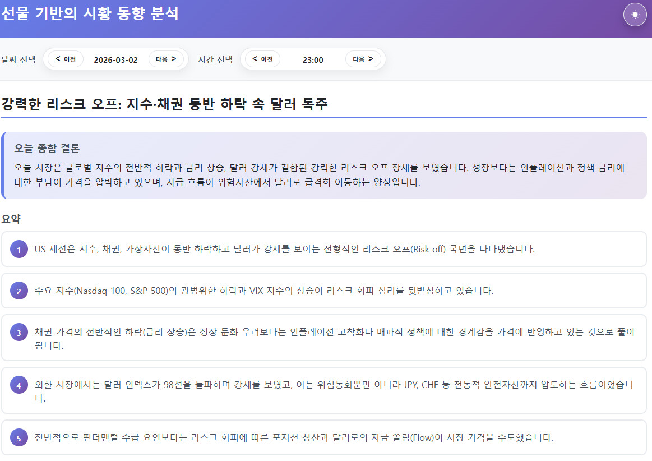This screenshot has width=652, height=461.
Task: Select the Nasdaq 100, S&P 500 summary text
Action: [263, 291]
